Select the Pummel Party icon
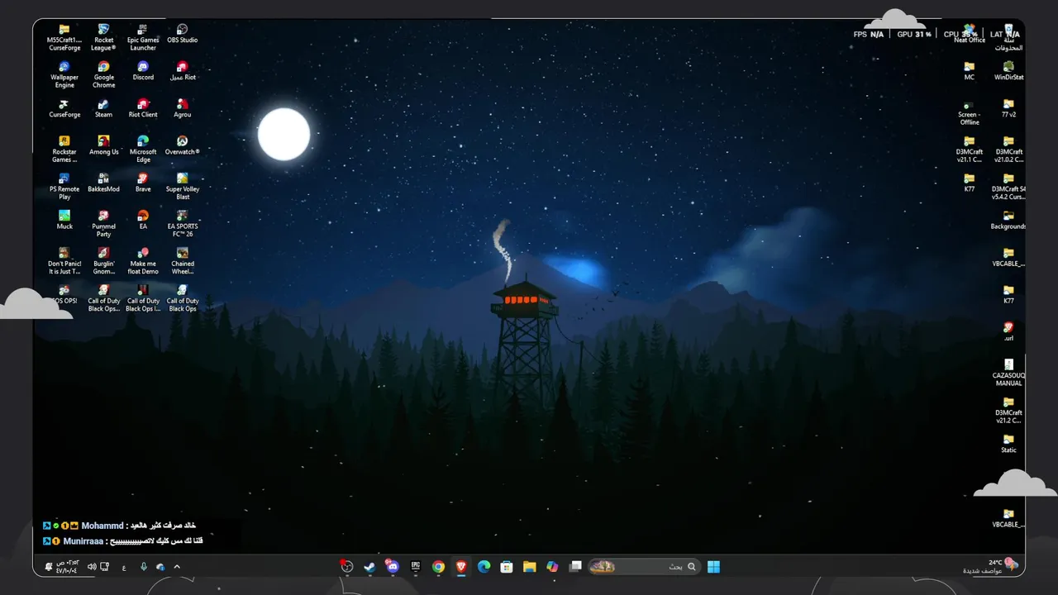Viewport: 1058px width, 595px height. 103,223
